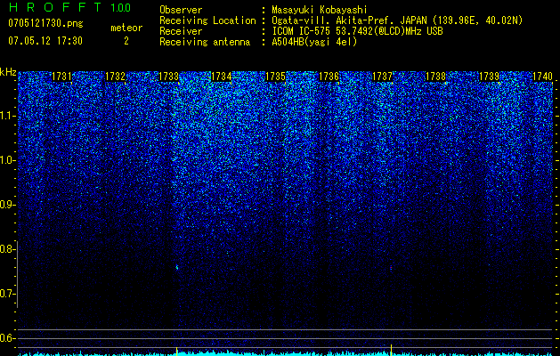
Task: Click red meteor echo dot at 1737
Action: (391, 268)
